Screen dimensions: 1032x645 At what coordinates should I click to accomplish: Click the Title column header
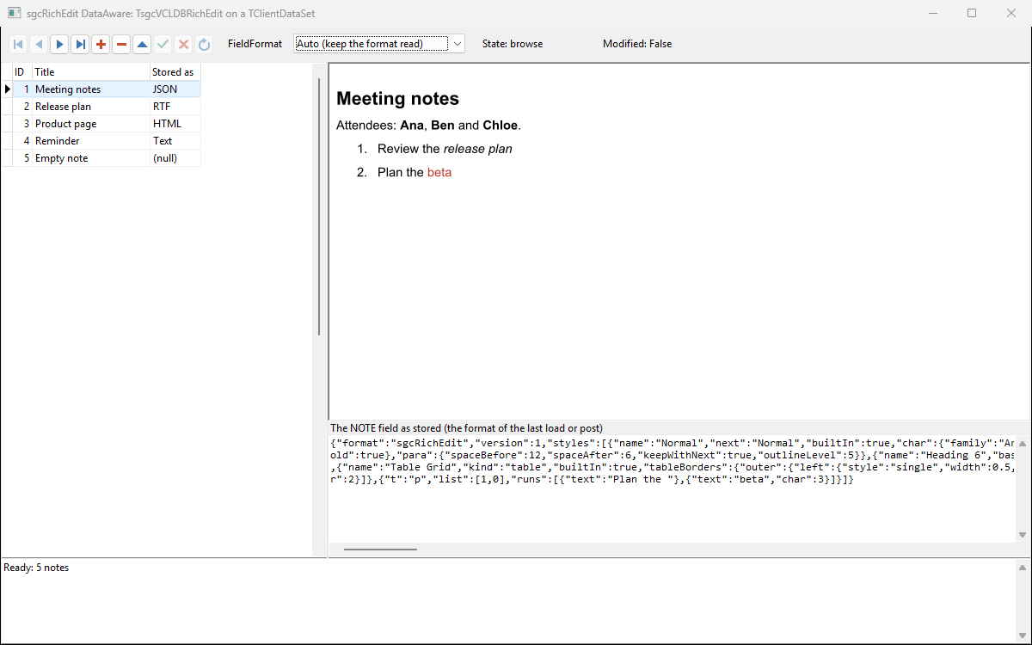[91, 72]
